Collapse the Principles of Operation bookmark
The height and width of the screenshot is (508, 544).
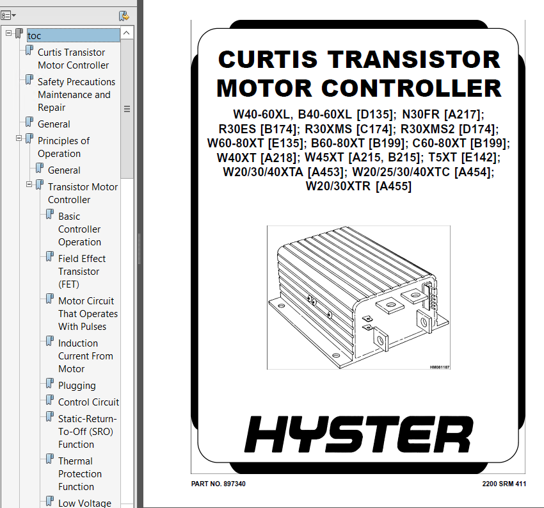(x=19, y=138)
